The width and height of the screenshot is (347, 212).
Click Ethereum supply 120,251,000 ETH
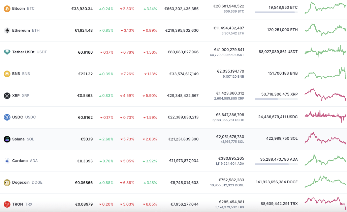point(282,30)
